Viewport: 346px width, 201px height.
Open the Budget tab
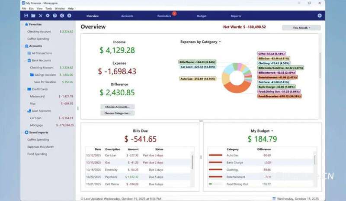202,16
